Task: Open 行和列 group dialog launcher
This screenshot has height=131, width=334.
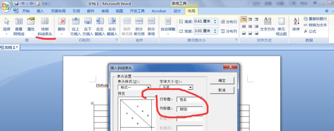Action: coord(117,40)
